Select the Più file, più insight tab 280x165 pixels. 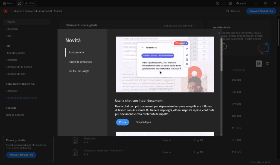pos(79,71)
